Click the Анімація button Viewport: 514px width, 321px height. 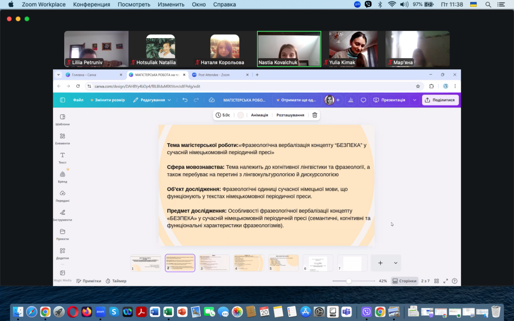click(x=259, y=115)
